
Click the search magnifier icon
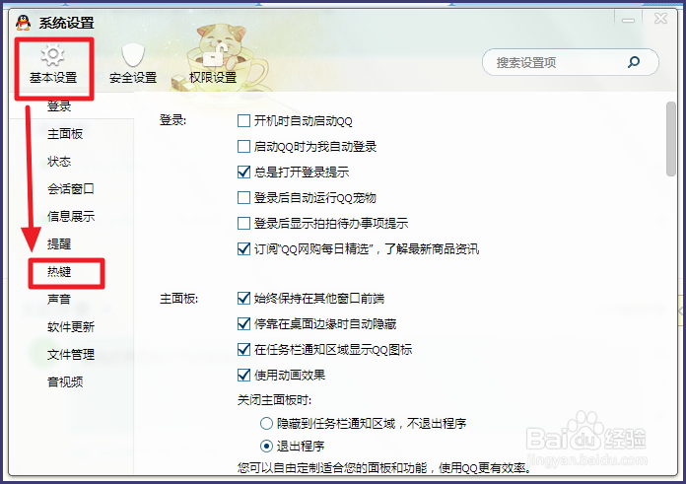[634, 62]
